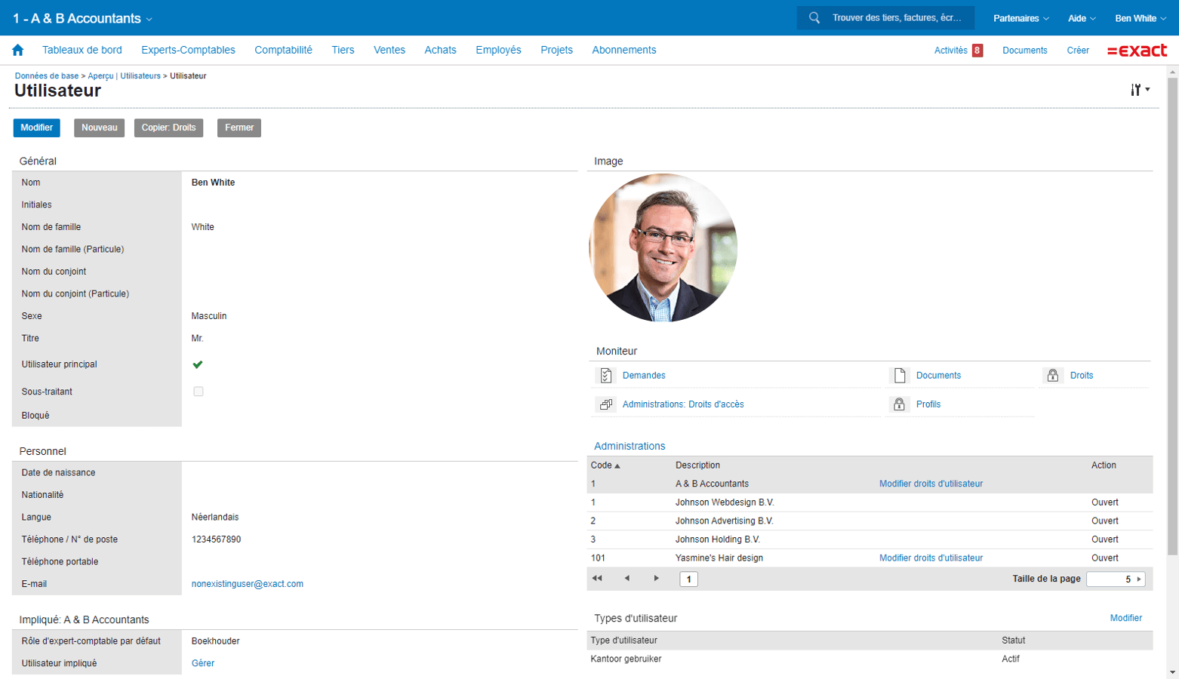1179x679 pixels.
Task: Open the Droits link
Action: [x=1082, y=376]
